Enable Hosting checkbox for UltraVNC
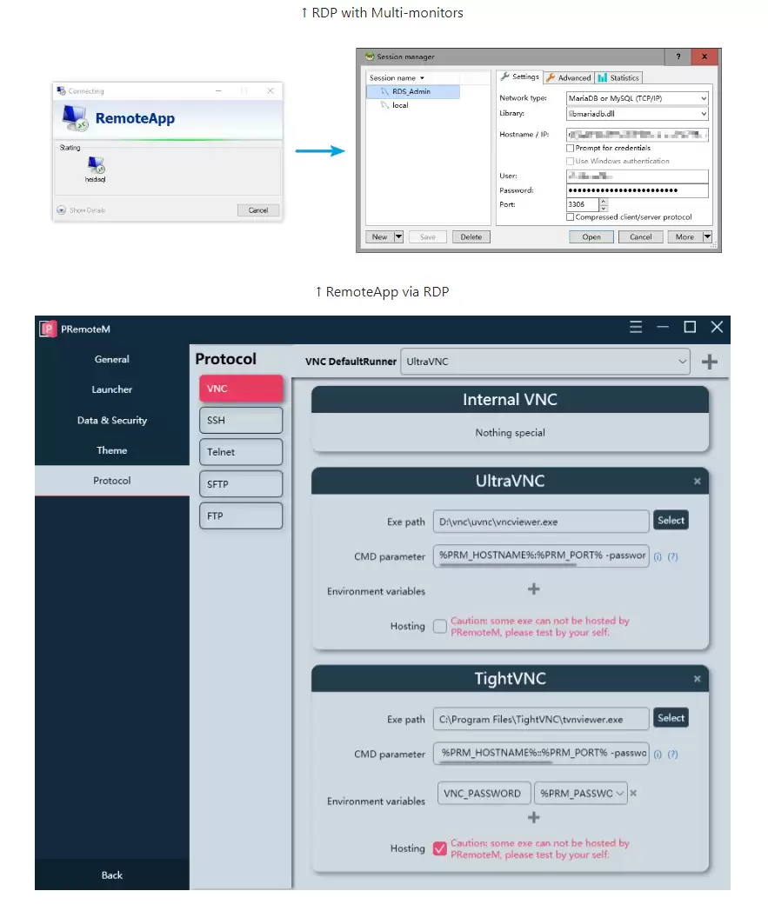Viewport: 768px width, 911px height. [x=440, y=626]
